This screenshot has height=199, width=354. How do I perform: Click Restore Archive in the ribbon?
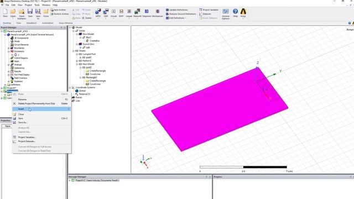pos(60,14)
